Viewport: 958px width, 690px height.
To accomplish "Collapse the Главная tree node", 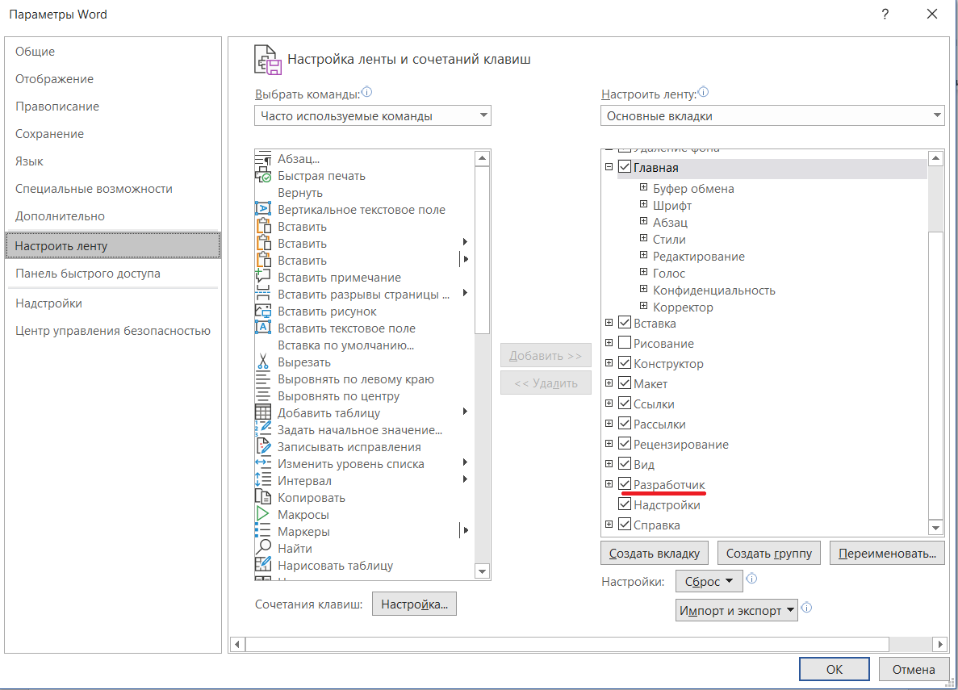I will click(609, 166).
